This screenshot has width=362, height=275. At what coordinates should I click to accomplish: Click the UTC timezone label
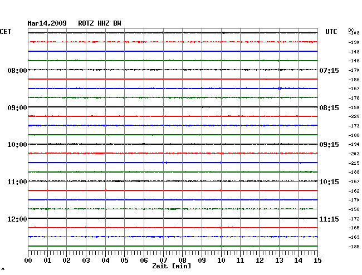click(x=331, y=32)
